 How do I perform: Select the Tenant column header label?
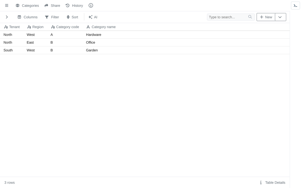(x=14, y=27)
